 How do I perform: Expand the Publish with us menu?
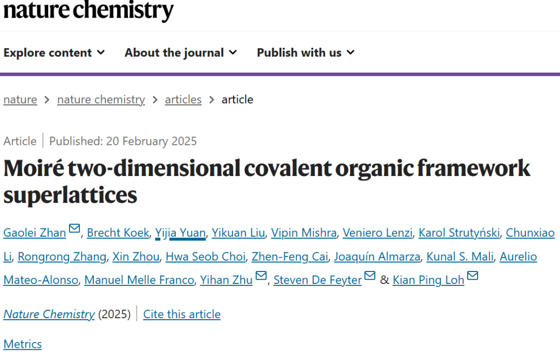pyautogui.click(x=306, y=52)
